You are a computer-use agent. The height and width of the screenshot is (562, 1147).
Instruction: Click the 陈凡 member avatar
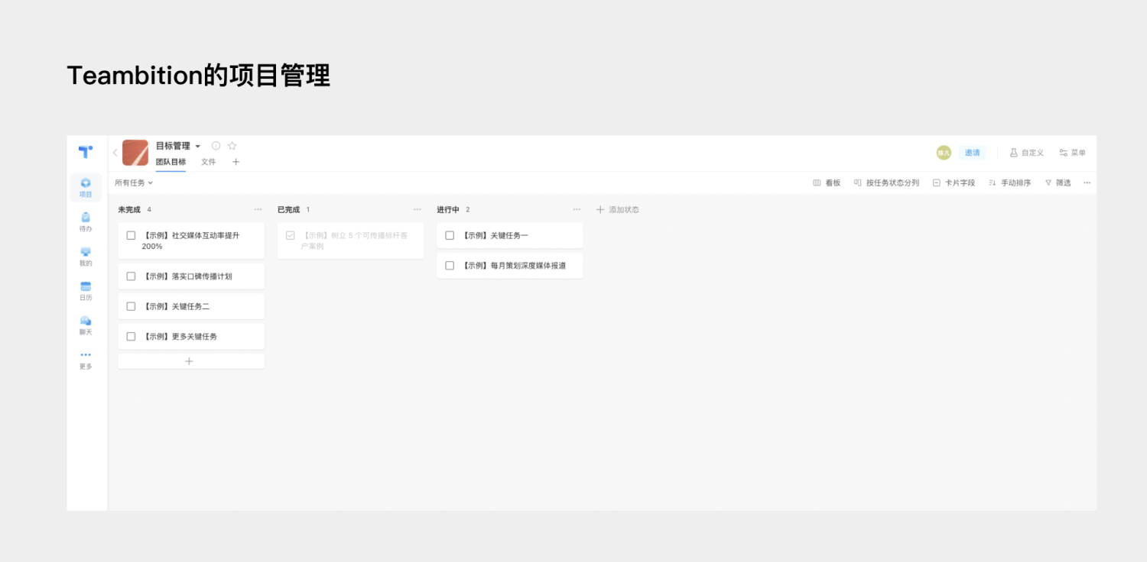point(944,153)
